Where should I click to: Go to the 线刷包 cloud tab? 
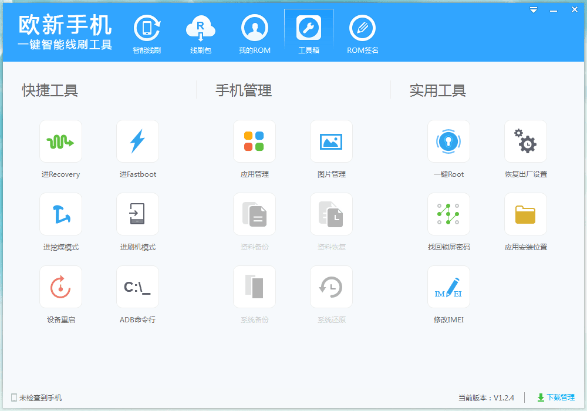pos(201,35)
